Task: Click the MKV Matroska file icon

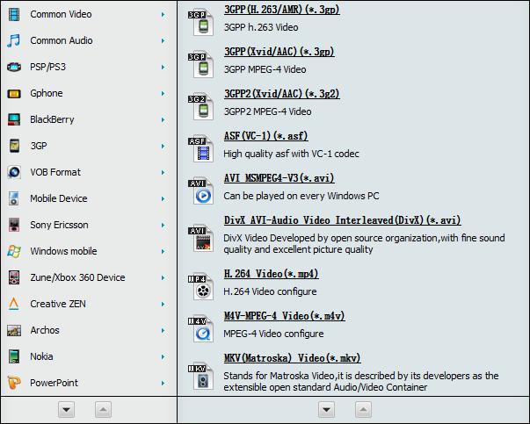Action: (201, 377)
